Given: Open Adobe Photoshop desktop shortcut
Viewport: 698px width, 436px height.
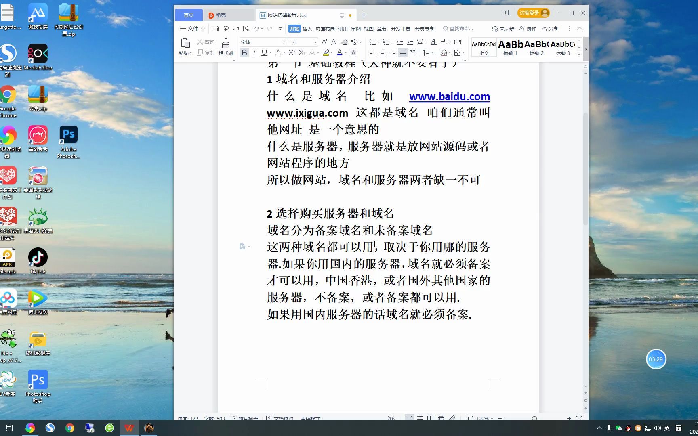Looking at the screenshot, I should coord(68,142).
